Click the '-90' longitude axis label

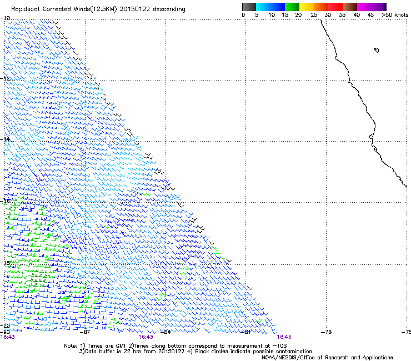tap(5, 332)
